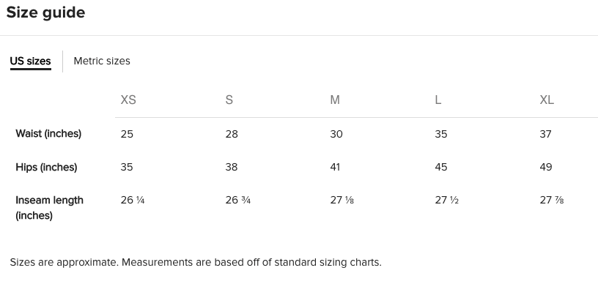Select the M hips value 41
The height and width of the screenshot is (284, 598).
tap(335, 167)
